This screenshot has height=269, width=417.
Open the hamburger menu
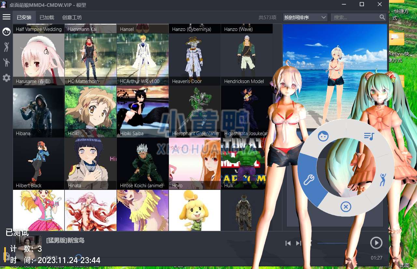[7, 17]
